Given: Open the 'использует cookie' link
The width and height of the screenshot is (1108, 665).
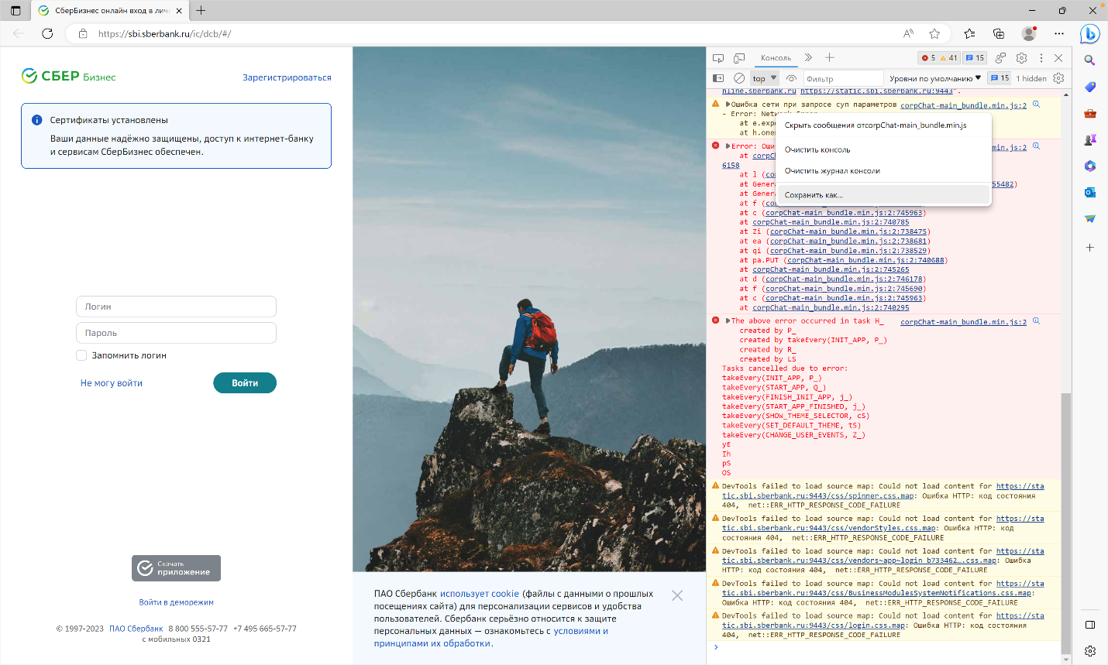Looking at the screenshot, I should 480,594.
